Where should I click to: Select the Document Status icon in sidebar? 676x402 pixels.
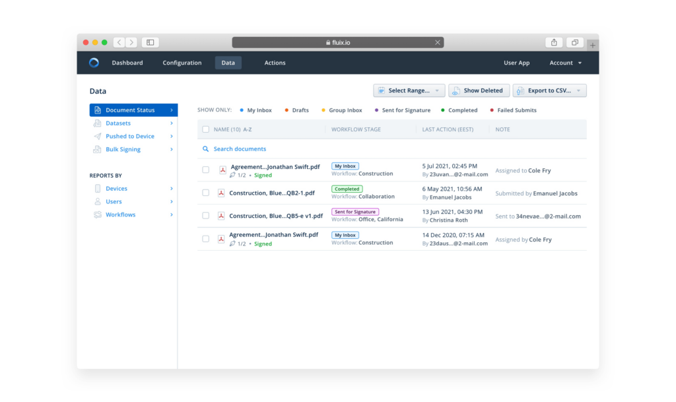coord(99,110)
